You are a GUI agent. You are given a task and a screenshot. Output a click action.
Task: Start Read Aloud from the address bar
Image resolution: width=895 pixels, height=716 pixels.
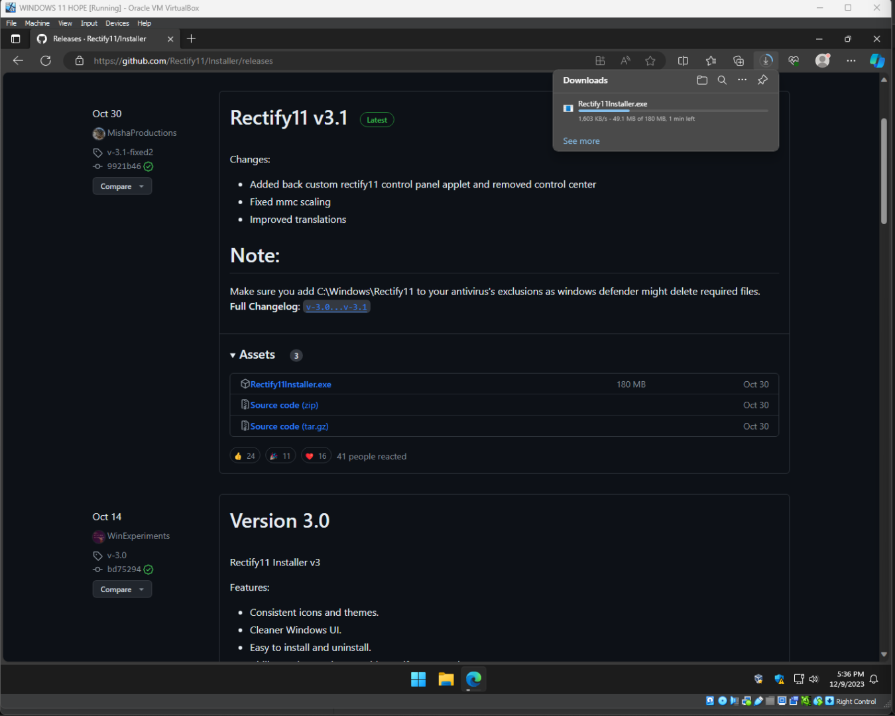click(x=625, y=60)
